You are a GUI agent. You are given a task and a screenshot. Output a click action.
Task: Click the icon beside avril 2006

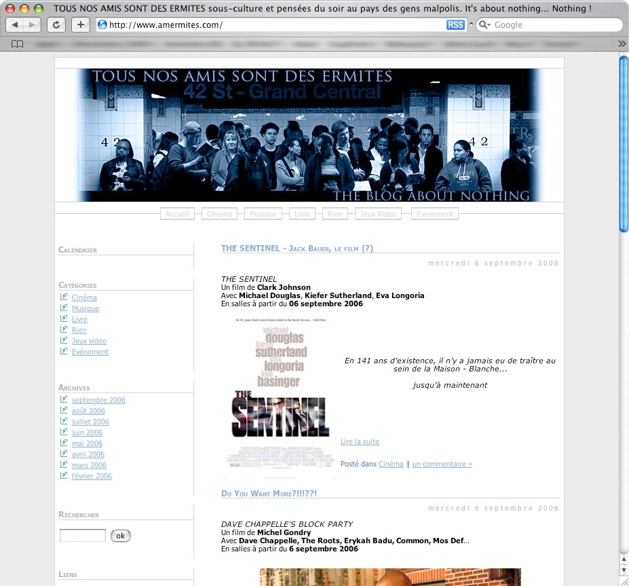point(64,454)
